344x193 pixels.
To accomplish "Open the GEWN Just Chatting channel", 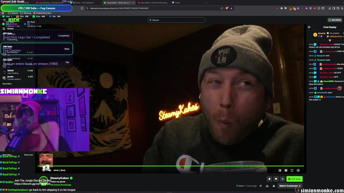I will click(x=17, y=72).
